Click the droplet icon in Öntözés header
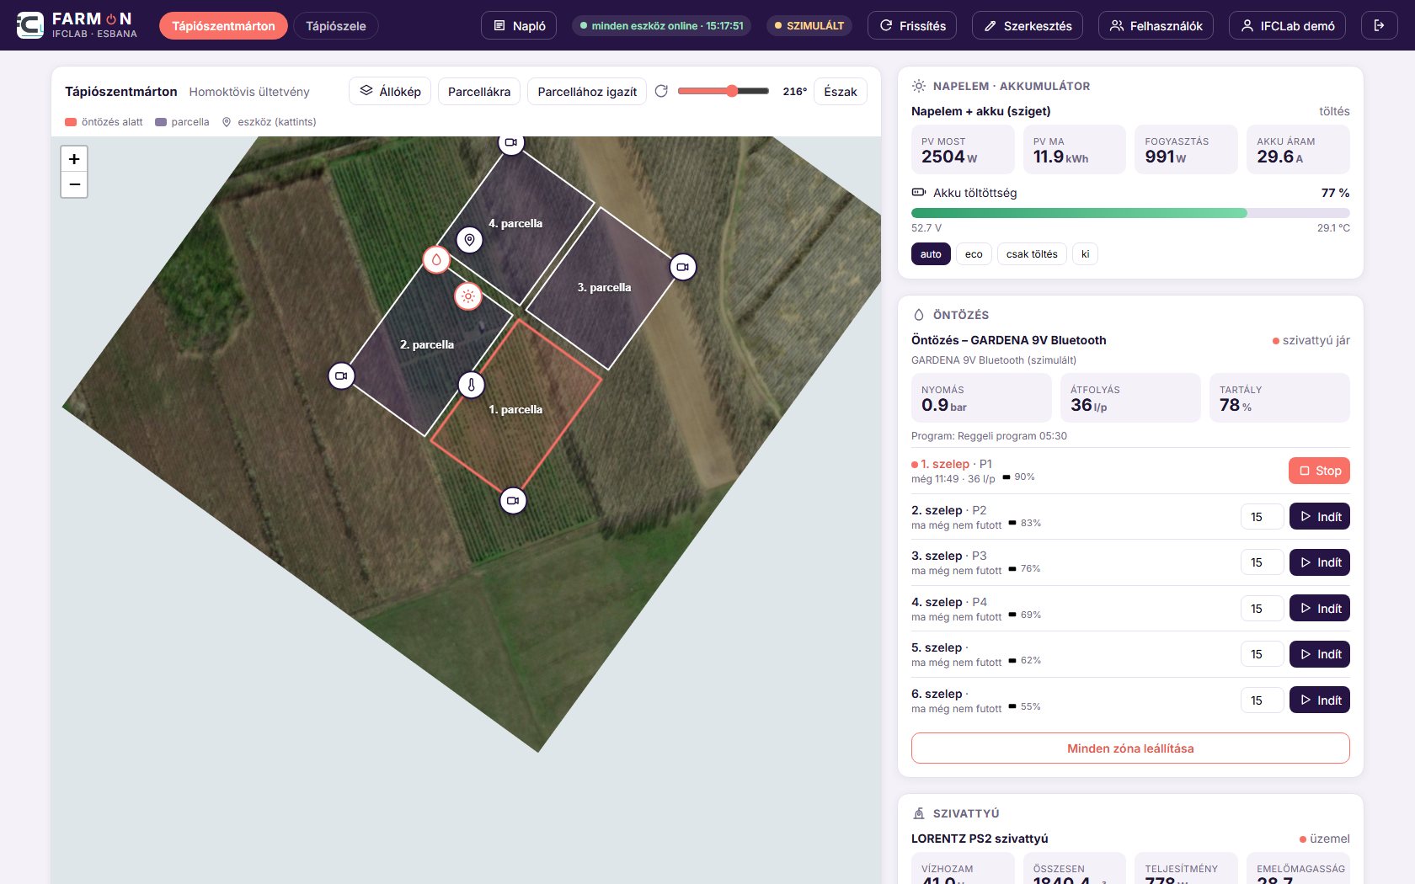The width and height of the screenshot is (1415, 884). click(919, 315)
